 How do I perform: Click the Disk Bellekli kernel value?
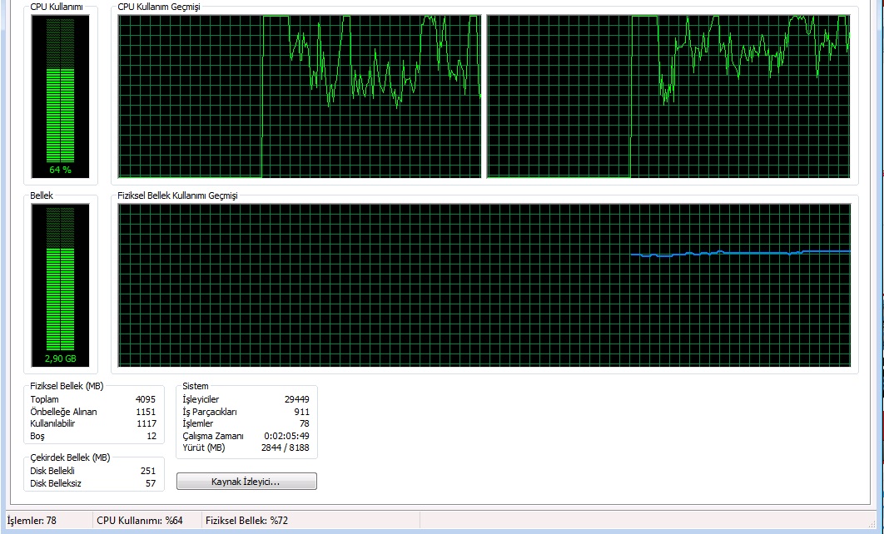(148, 471)
